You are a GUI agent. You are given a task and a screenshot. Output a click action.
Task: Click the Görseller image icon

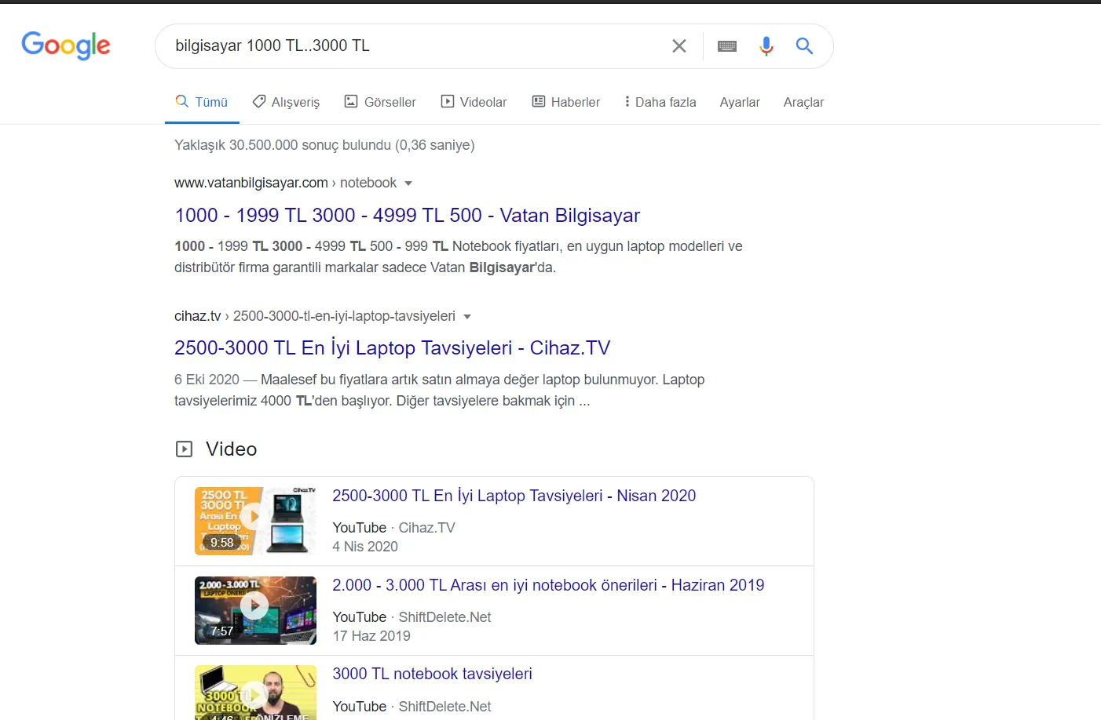351,101
